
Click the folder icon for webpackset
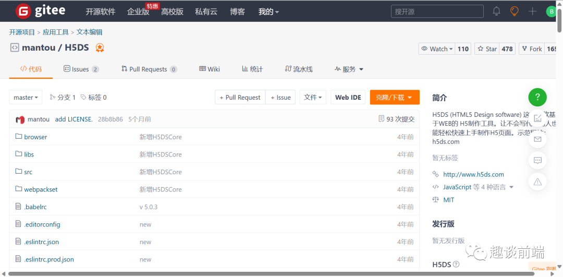coord(19,189)
